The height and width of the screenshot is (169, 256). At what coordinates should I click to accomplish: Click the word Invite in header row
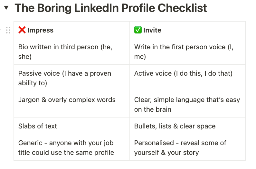152,30
